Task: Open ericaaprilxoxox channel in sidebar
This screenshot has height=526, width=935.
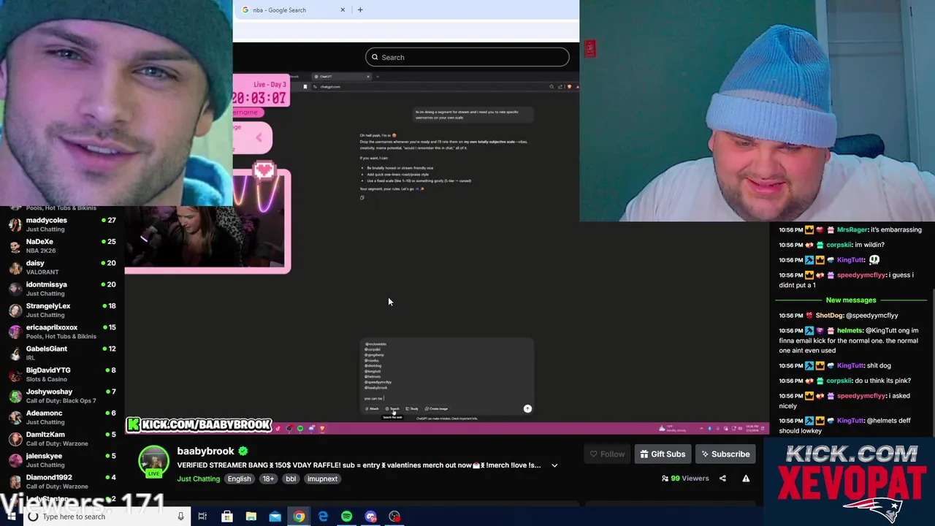Action: [x=62, y=332]
